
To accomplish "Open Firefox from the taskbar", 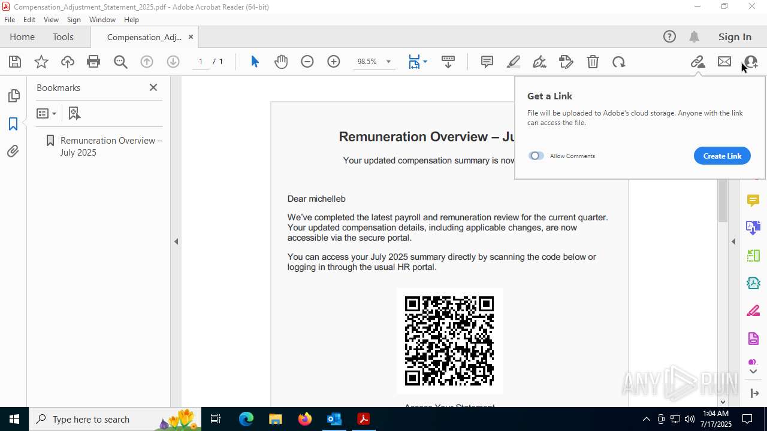I will pos(305,419).
